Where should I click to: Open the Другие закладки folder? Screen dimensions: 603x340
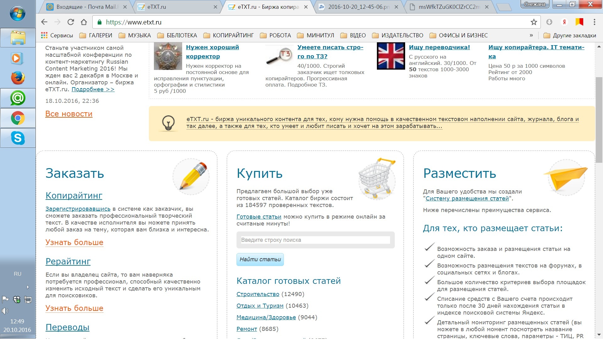click(x=570, y=35)
